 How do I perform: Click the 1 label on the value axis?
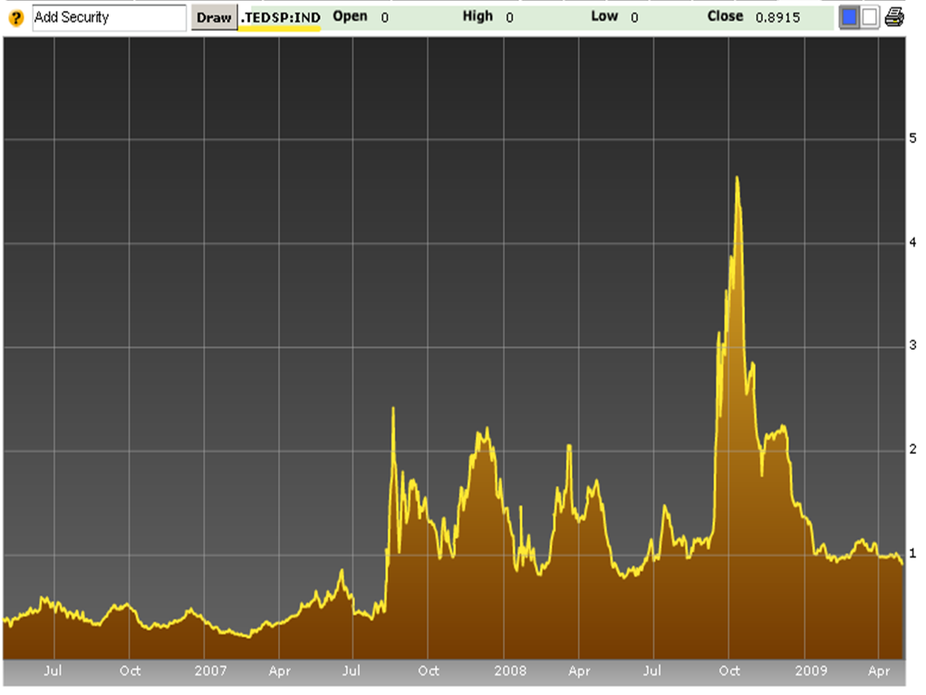click(913, 554)
